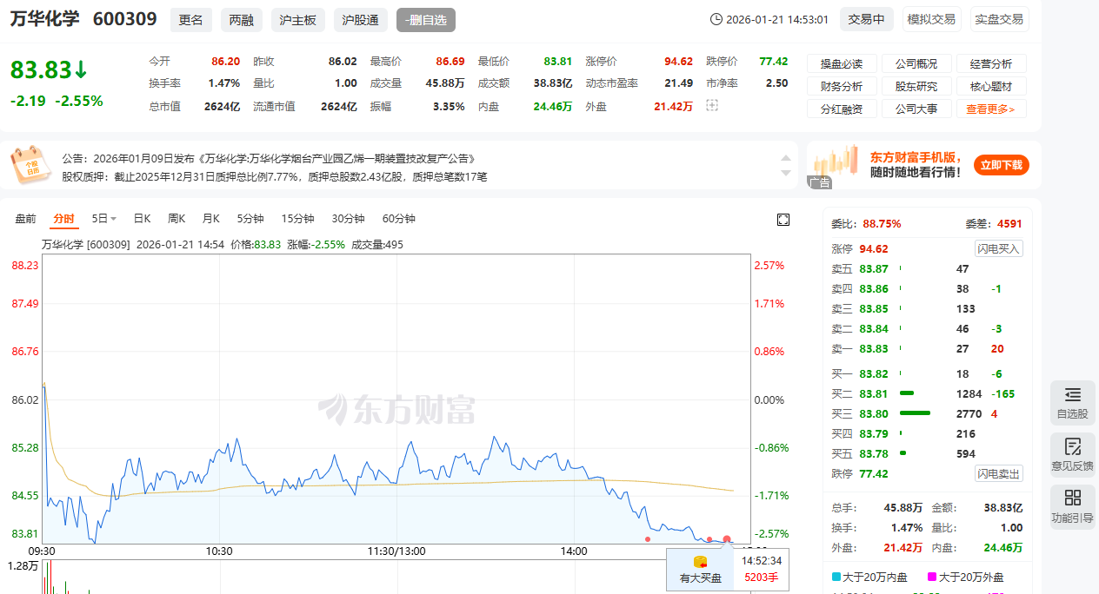Switch to 15分钟 chart tab

point(297,219)
